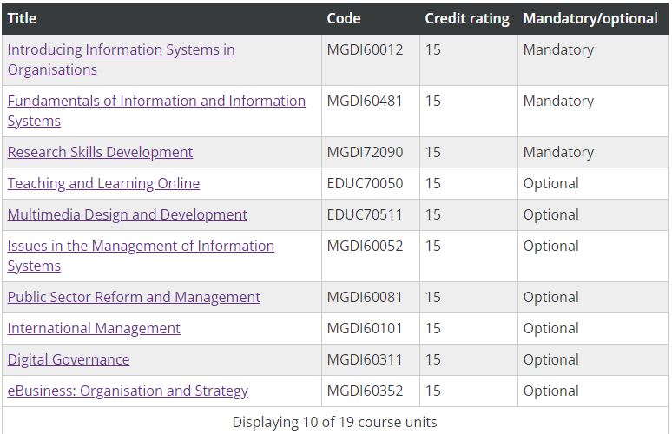This screenshot has width=672, height=434.
Task: Open Introducing Information Systems in Organisations link
Action: click(x=121, y=49)
